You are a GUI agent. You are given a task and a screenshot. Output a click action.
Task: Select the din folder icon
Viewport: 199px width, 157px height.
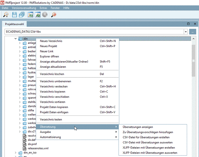coord(20,39)
